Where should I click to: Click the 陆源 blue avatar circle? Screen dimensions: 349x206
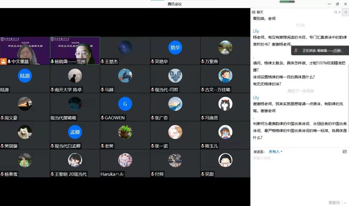click(25, 76)
